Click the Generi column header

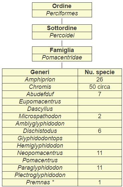pos(40,72)
